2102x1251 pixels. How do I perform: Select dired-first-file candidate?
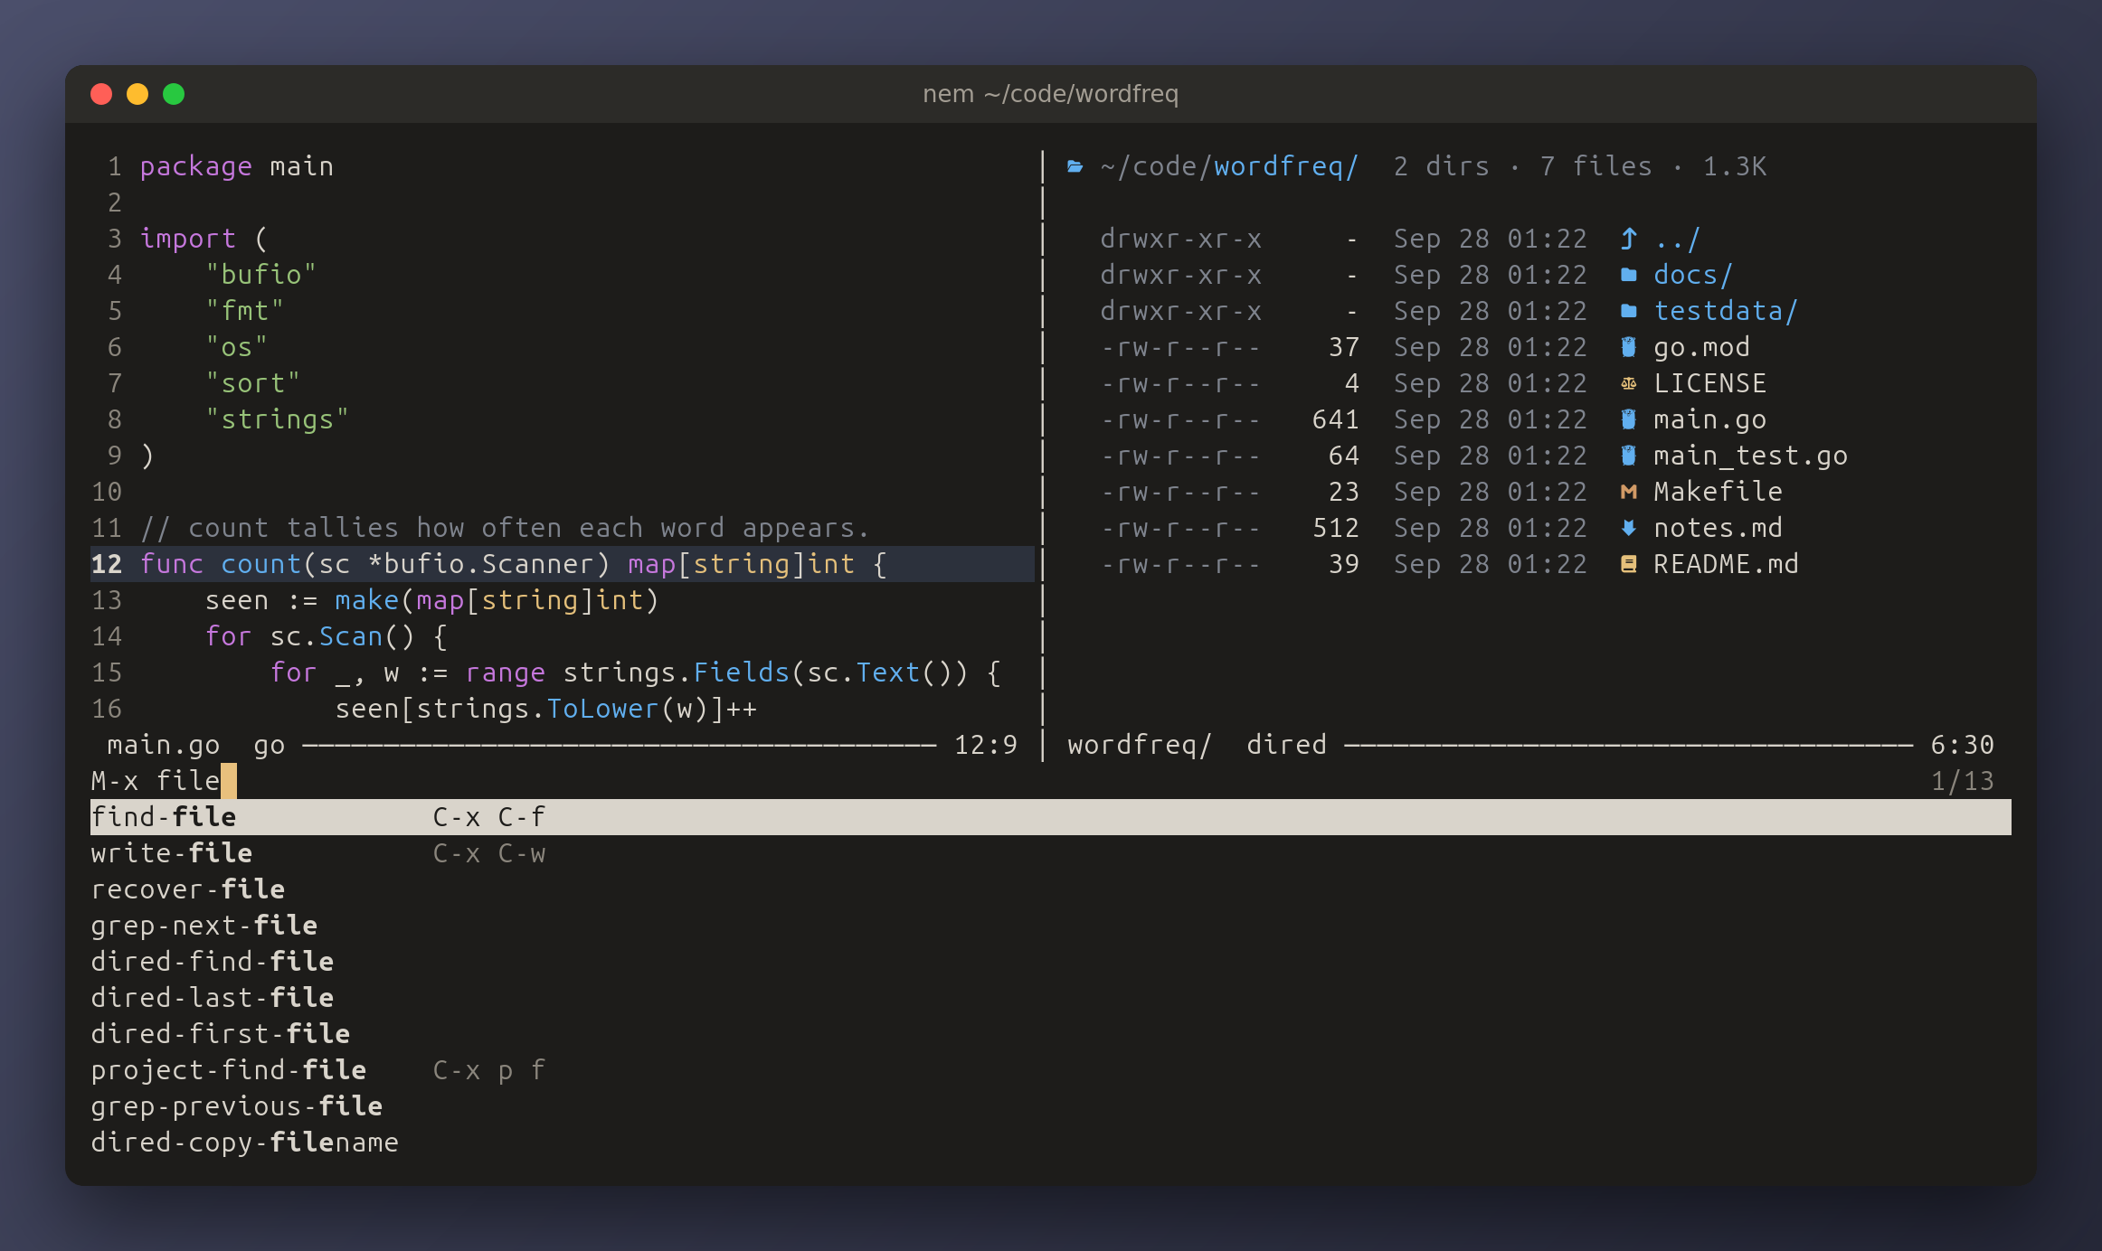pos(221,1034)
